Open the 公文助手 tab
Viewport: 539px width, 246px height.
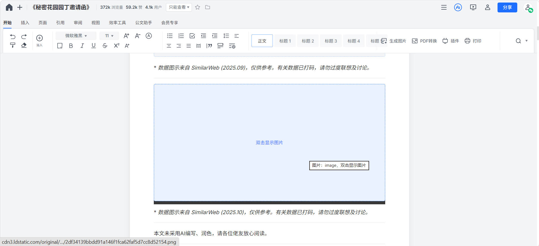[x=144, y=23]
